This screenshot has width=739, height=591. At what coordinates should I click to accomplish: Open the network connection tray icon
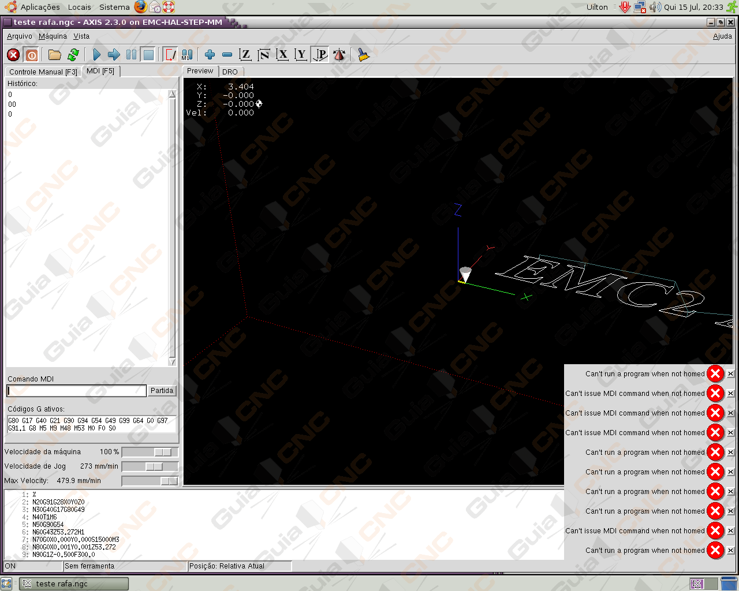point(640,7)
